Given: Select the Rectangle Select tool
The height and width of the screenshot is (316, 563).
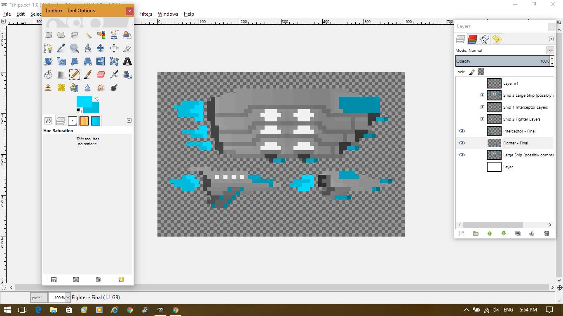Looking at the screenshot, I should pos(48,35).
